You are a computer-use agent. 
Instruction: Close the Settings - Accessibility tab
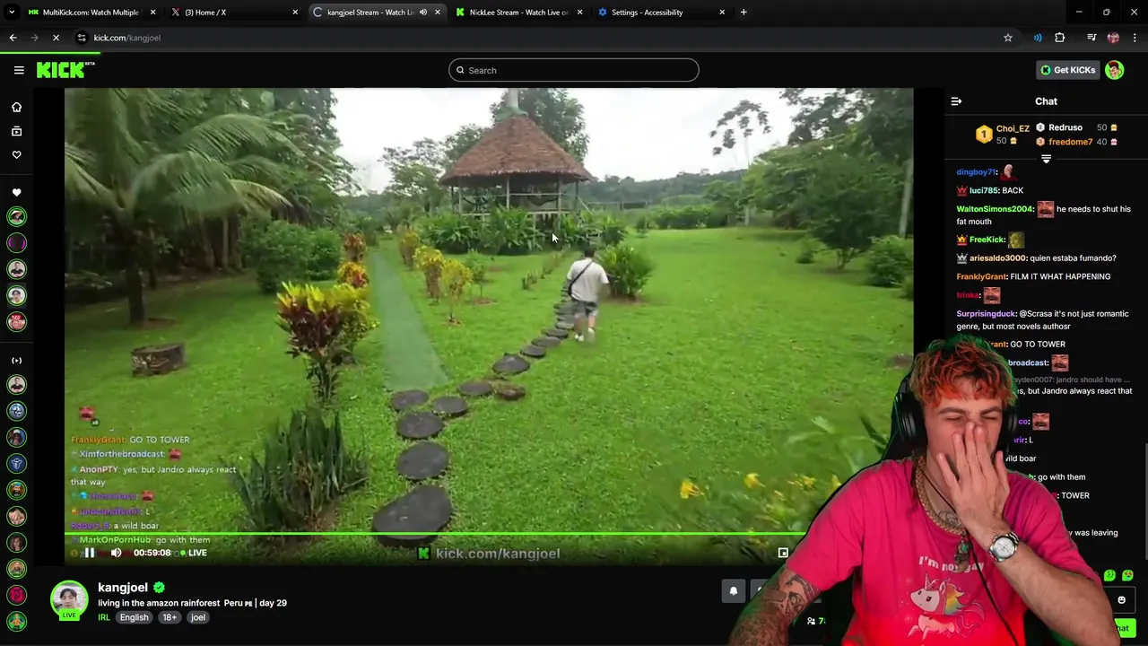pyautogui.click(x=722, y=13)
